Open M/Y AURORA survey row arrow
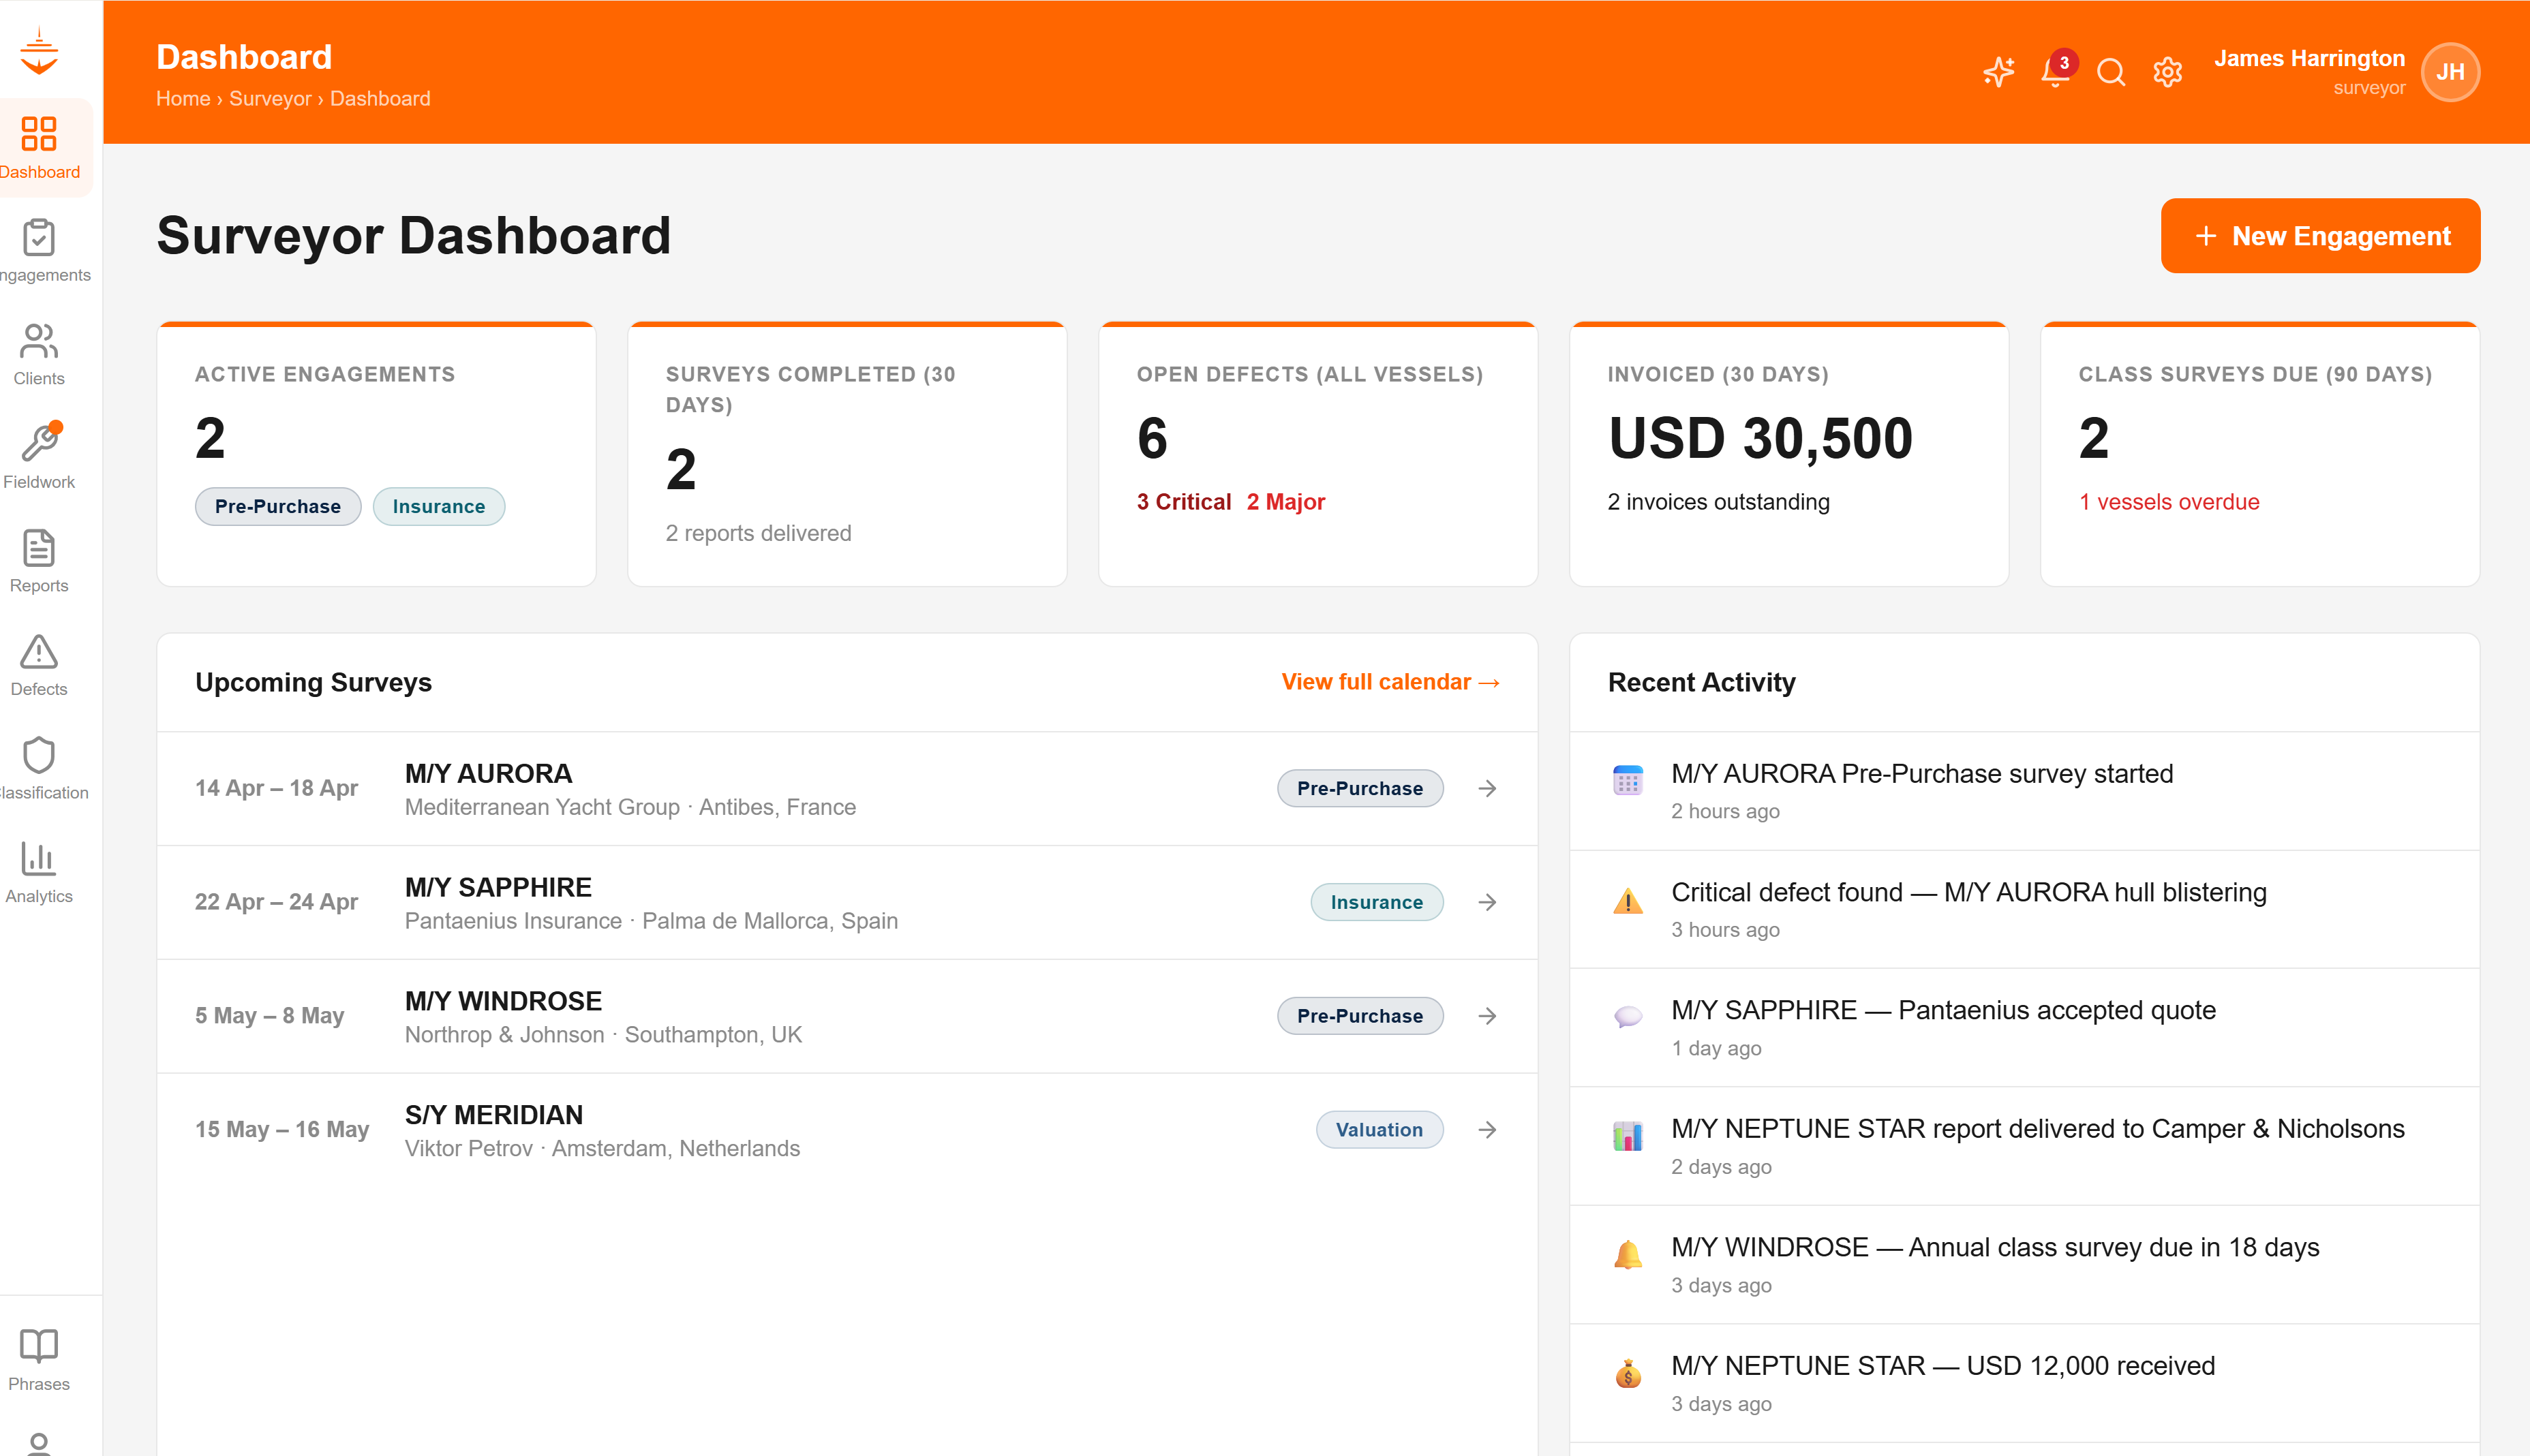The image size is (2530, 1456). click(x=1488, y=788)
